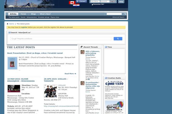Select The latest posts submenu item

[14, 17]
